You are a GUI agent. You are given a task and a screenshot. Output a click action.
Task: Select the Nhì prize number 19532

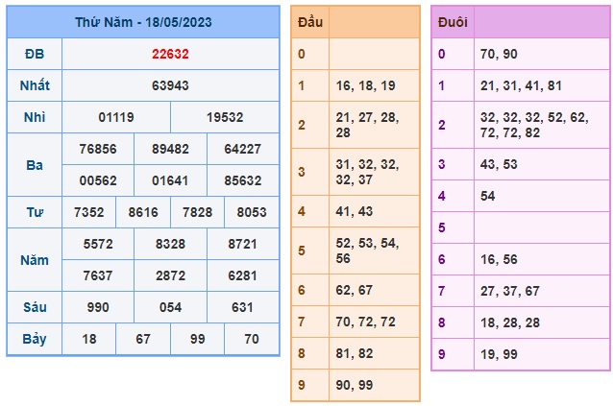click(225, 117)
